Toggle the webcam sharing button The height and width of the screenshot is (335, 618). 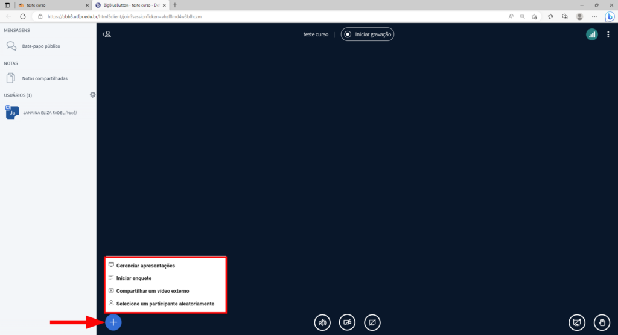point(347,322)
